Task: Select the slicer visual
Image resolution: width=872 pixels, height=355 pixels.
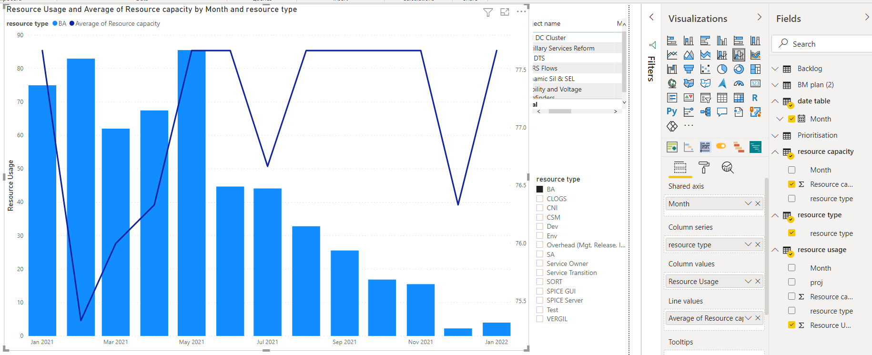Action: point(705,98)
